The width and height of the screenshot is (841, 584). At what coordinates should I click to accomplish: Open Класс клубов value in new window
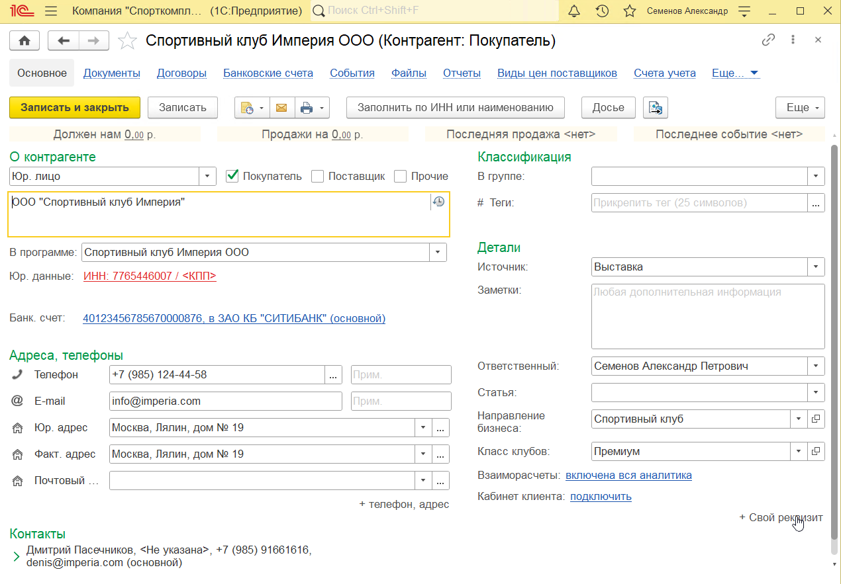click(816, 452)
